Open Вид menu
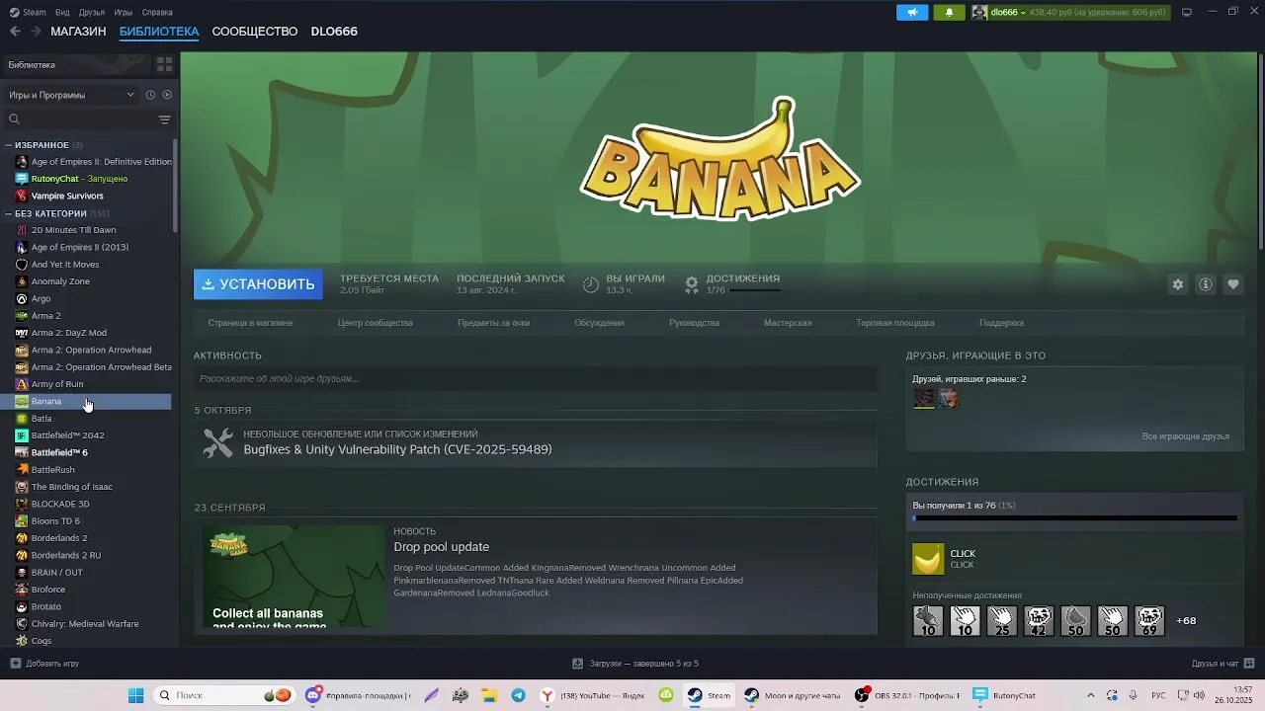Screen dimensions: 1265x711 (62, 12)
